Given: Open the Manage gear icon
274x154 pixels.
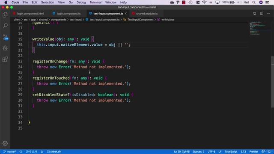Looking at the screenshot, I should coord(5,143).
